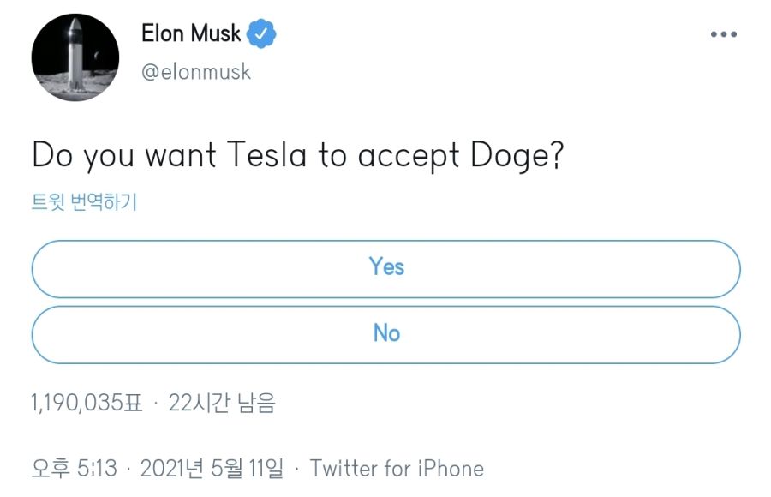Click the 1,190,035표 vote count
Screen dimensions: 771x497
(87, 403)
